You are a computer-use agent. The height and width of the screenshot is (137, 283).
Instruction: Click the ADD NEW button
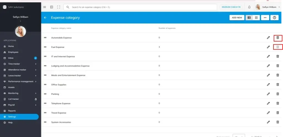pyautogui.click(x=237, y=18)
